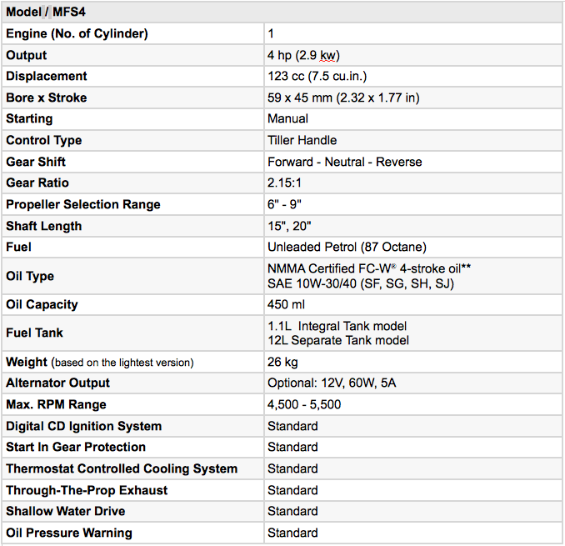This screenshot has width=565, height=546.
Task: Click the Oil Pressure Warning label
Action: coord(69,533)
